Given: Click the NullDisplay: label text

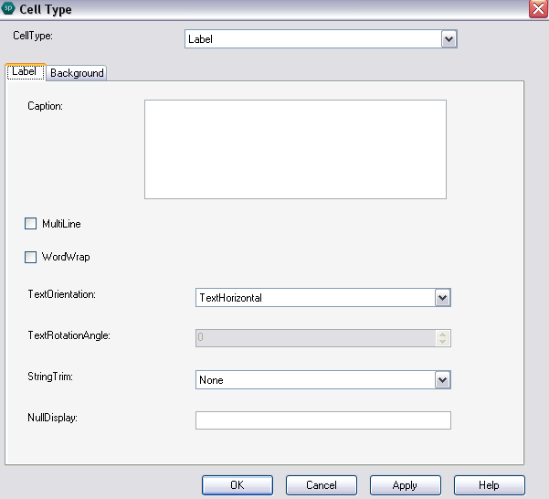Looking at the screenshot, I should click(x=52, y=418).
